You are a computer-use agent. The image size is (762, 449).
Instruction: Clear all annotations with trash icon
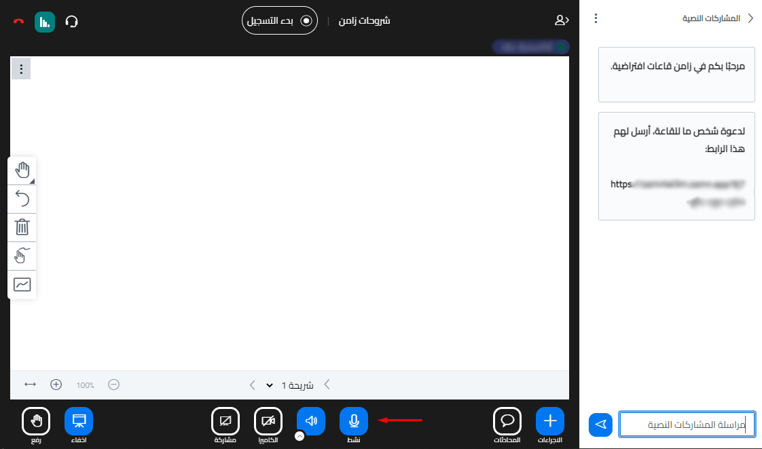pos(22,227)
